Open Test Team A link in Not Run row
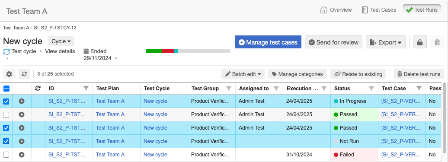Viewport: 448px width, 162px height. pos(110,141)
